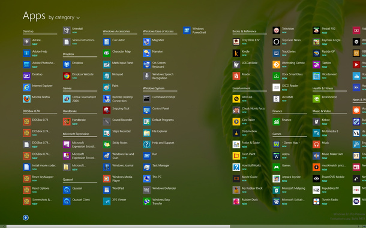Open Adobe Help

click(x=35, y=53)
